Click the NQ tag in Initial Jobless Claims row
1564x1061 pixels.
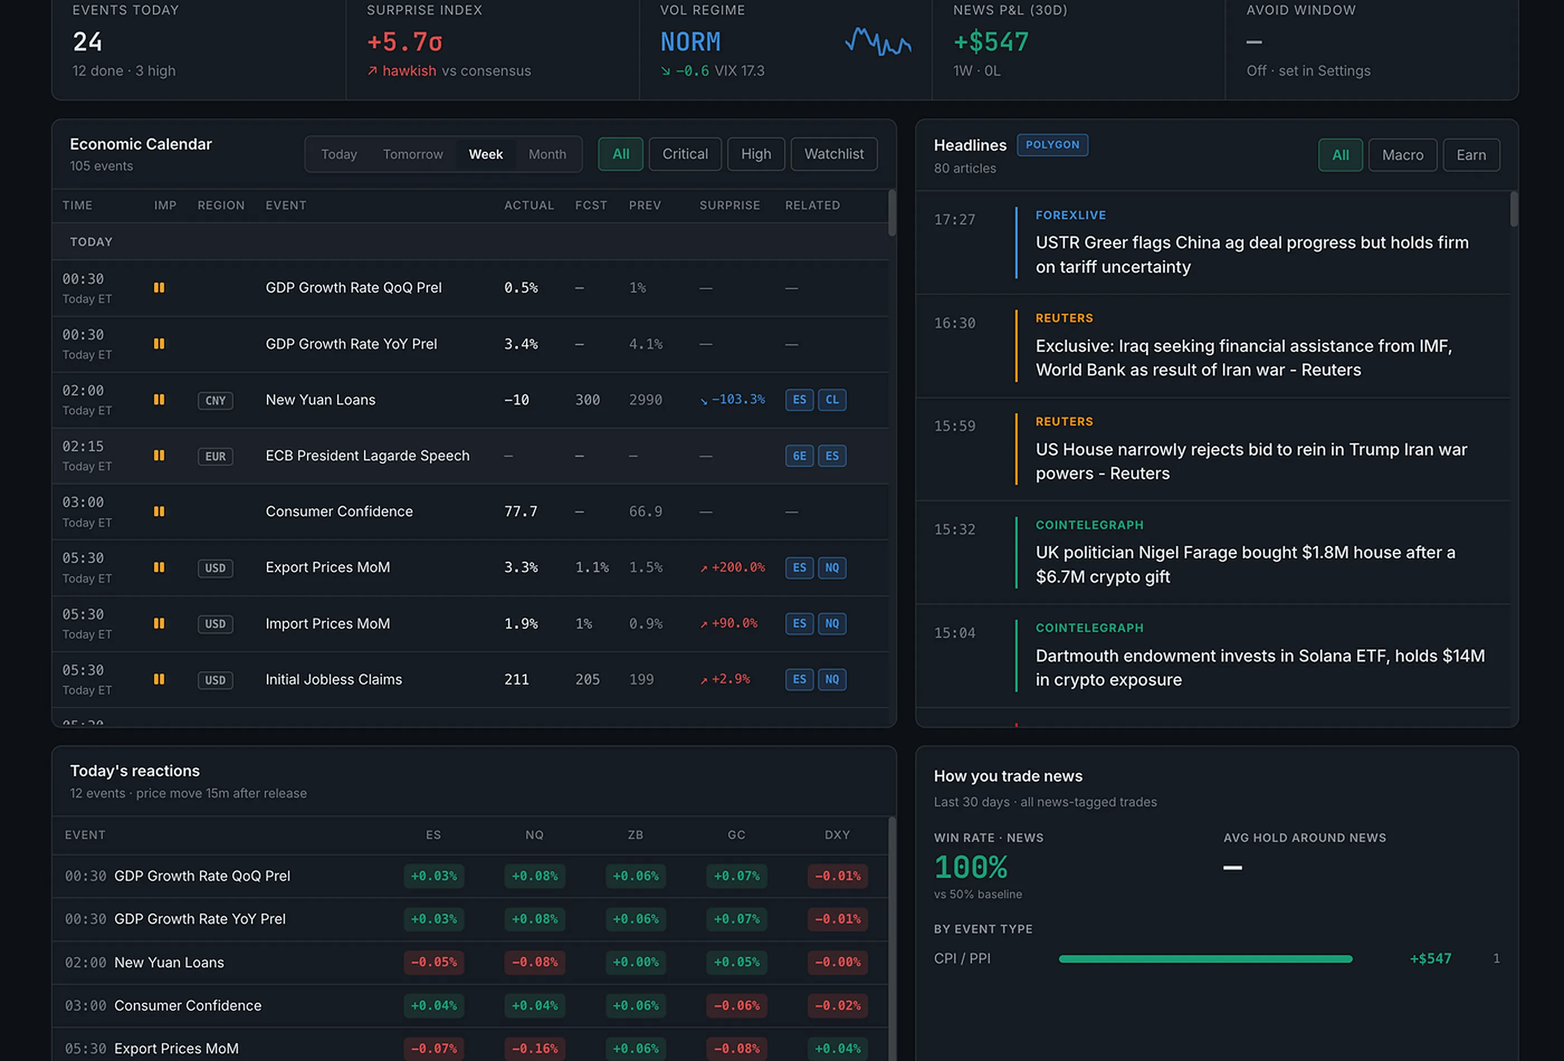[x=832, y=680]
